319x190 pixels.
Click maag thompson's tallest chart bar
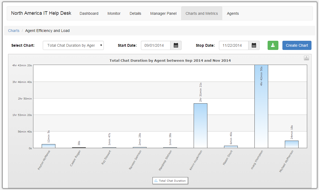[x=261, y=106]
